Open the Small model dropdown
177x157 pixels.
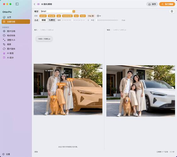[x=57, y=11]
